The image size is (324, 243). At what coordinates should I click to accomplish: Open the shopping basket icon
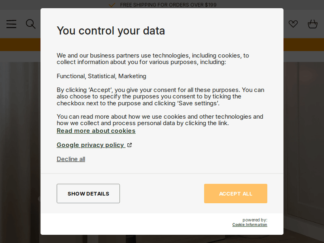pyautogui.click(x=312, y=24)
